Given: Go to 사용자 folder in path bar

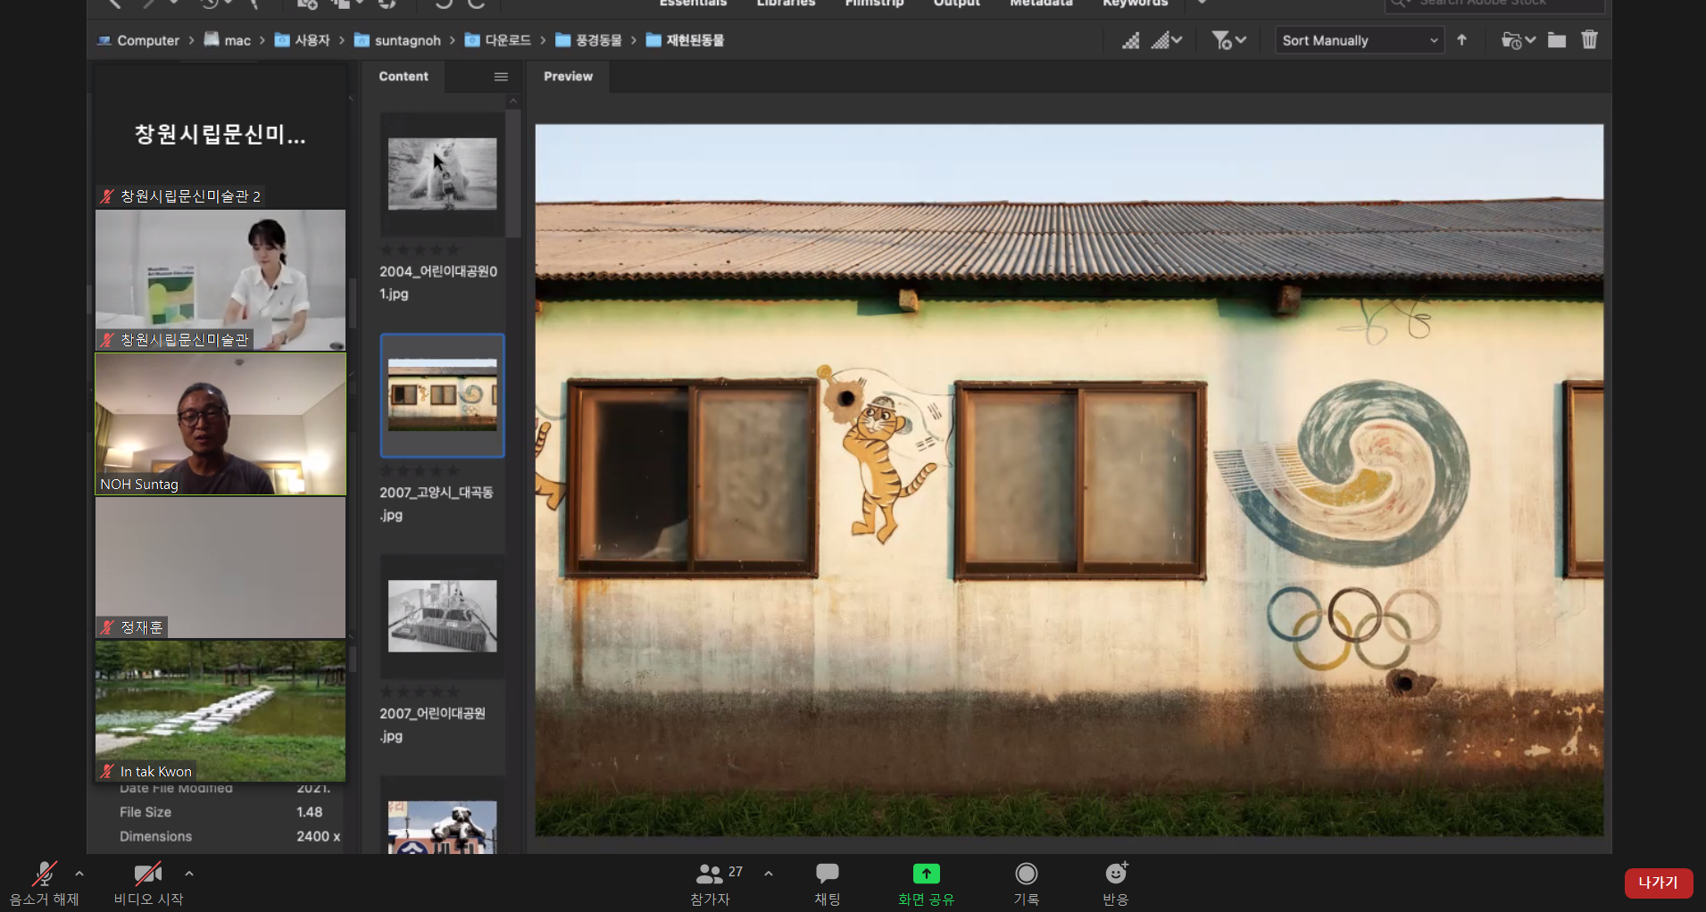Looking at the screenshot, I should tap(302, 40).
